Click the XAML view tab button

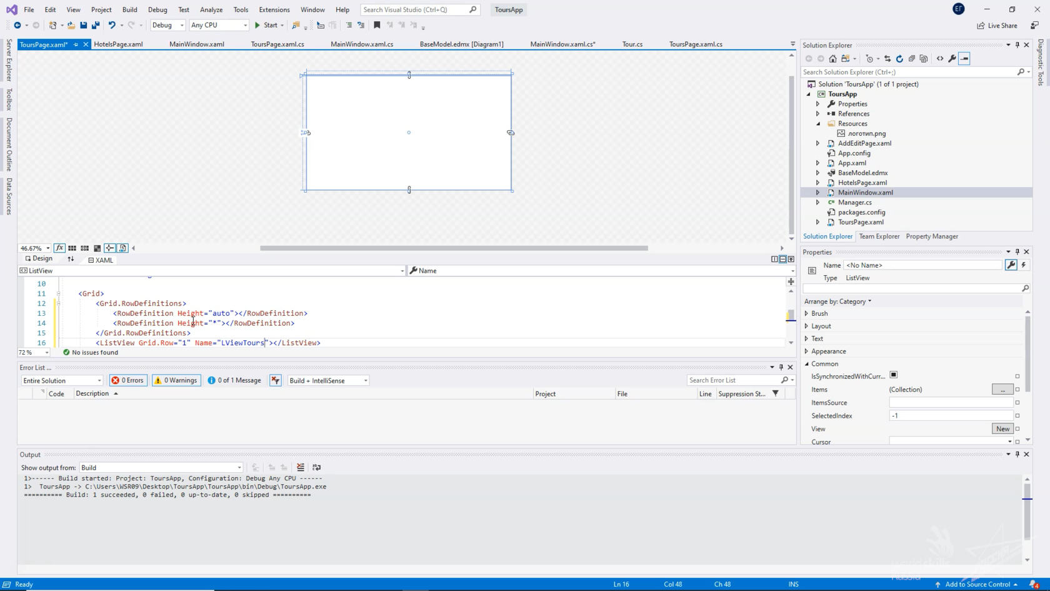tap(101, 260)
